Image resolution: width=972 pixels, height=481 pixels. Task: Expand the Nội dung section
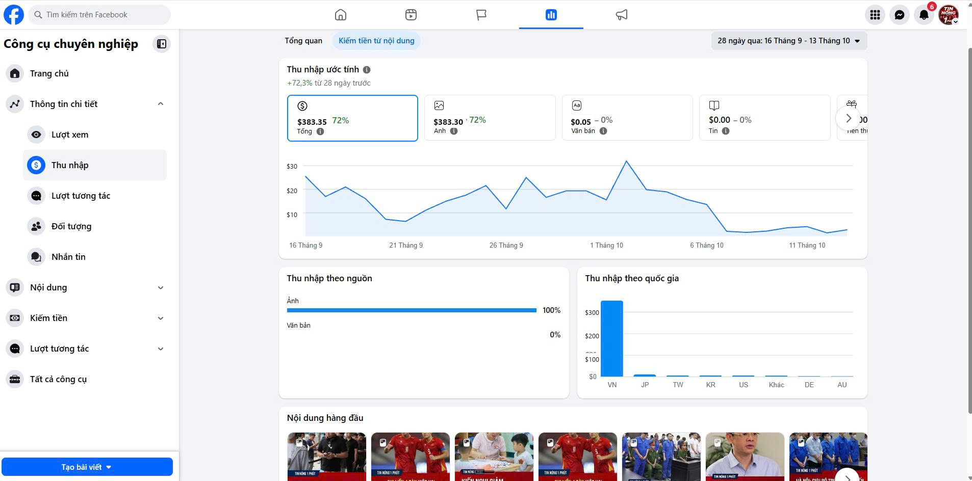[161, 287]
